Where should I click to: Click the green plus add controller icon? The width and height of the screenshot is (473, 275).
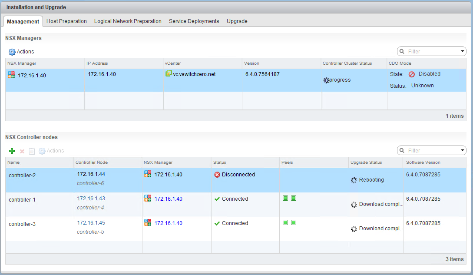click(12, 151)
